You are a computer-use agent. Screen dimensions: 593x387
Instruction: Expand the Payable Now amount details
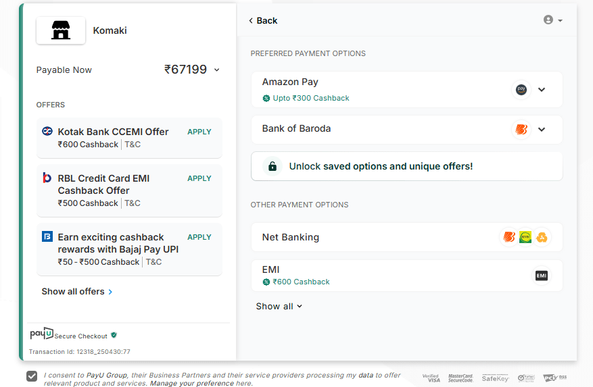pyautogui.click(x=216, y=70)
